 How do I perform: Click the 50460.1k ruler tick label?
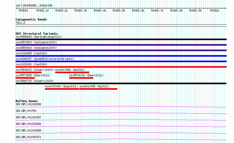tap(43, 10)
